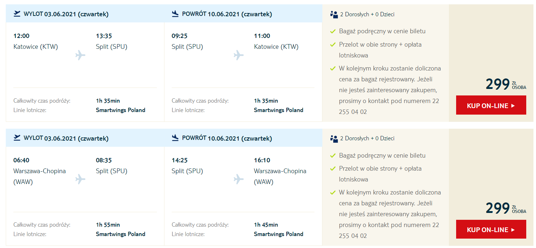Buy the Katowice flight with KUP ON-LINE

491,105
